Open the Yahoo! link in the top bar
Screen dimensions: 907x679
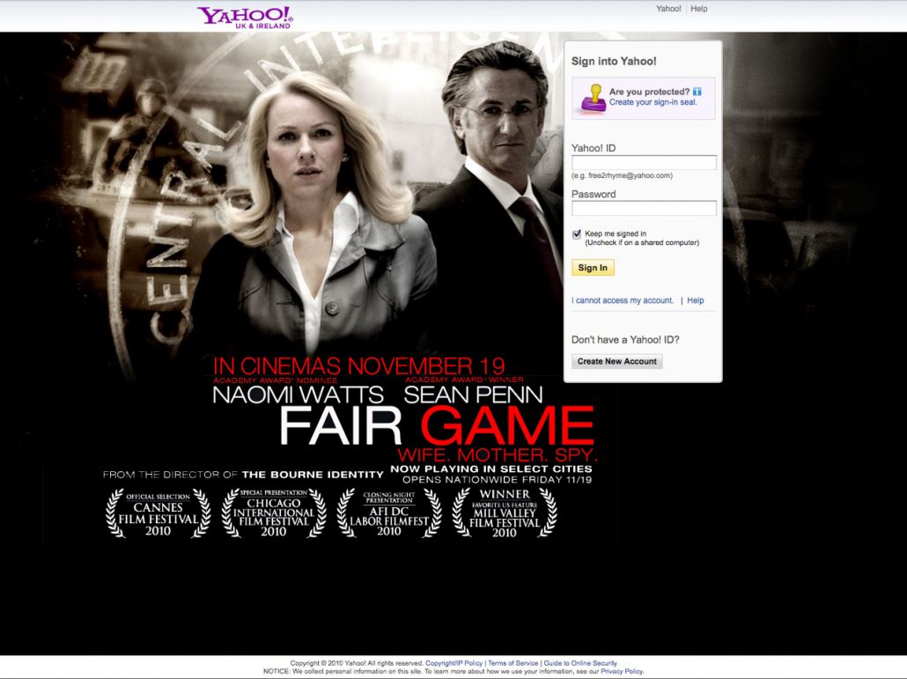(x=668, y=9)
